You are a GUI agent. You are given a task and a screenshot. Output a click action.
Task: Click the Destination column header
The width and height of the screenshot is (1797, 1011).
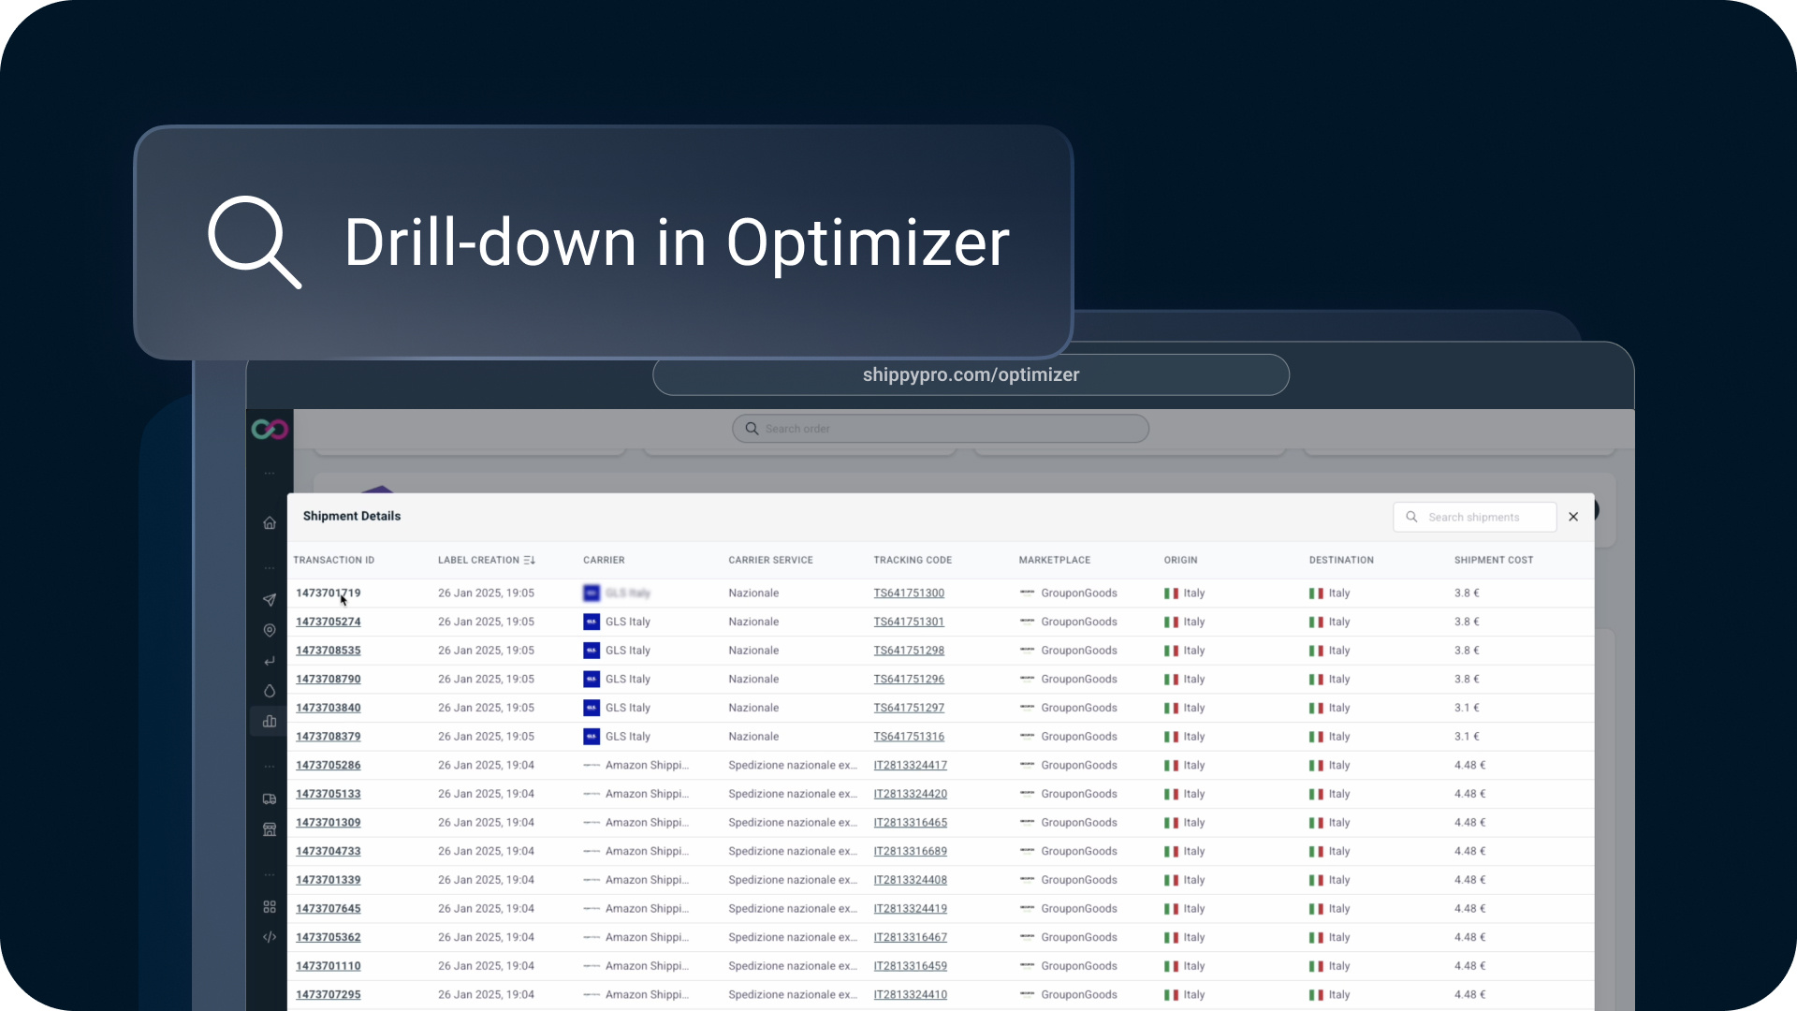[x=1341, y=560]
